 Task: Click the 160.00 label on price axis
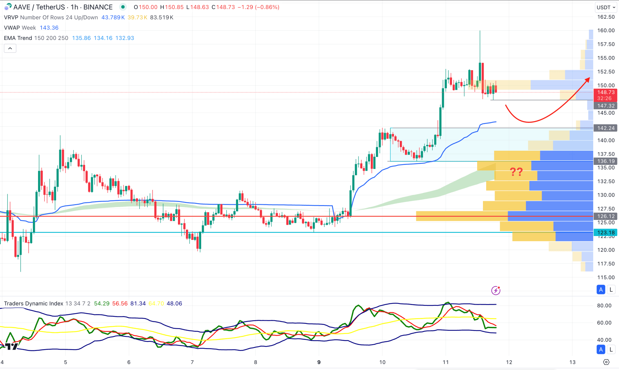(x=606, y=30)
